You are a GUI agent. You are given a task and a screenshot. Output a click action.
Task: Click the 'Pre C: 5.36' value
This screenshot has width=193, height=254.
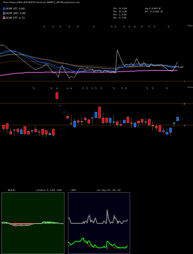coord(120,18)
